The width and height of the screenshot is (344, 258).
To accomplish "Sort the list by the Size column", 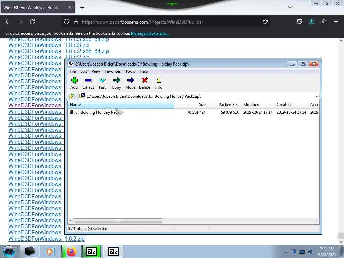I will click(x=190, y=105).
